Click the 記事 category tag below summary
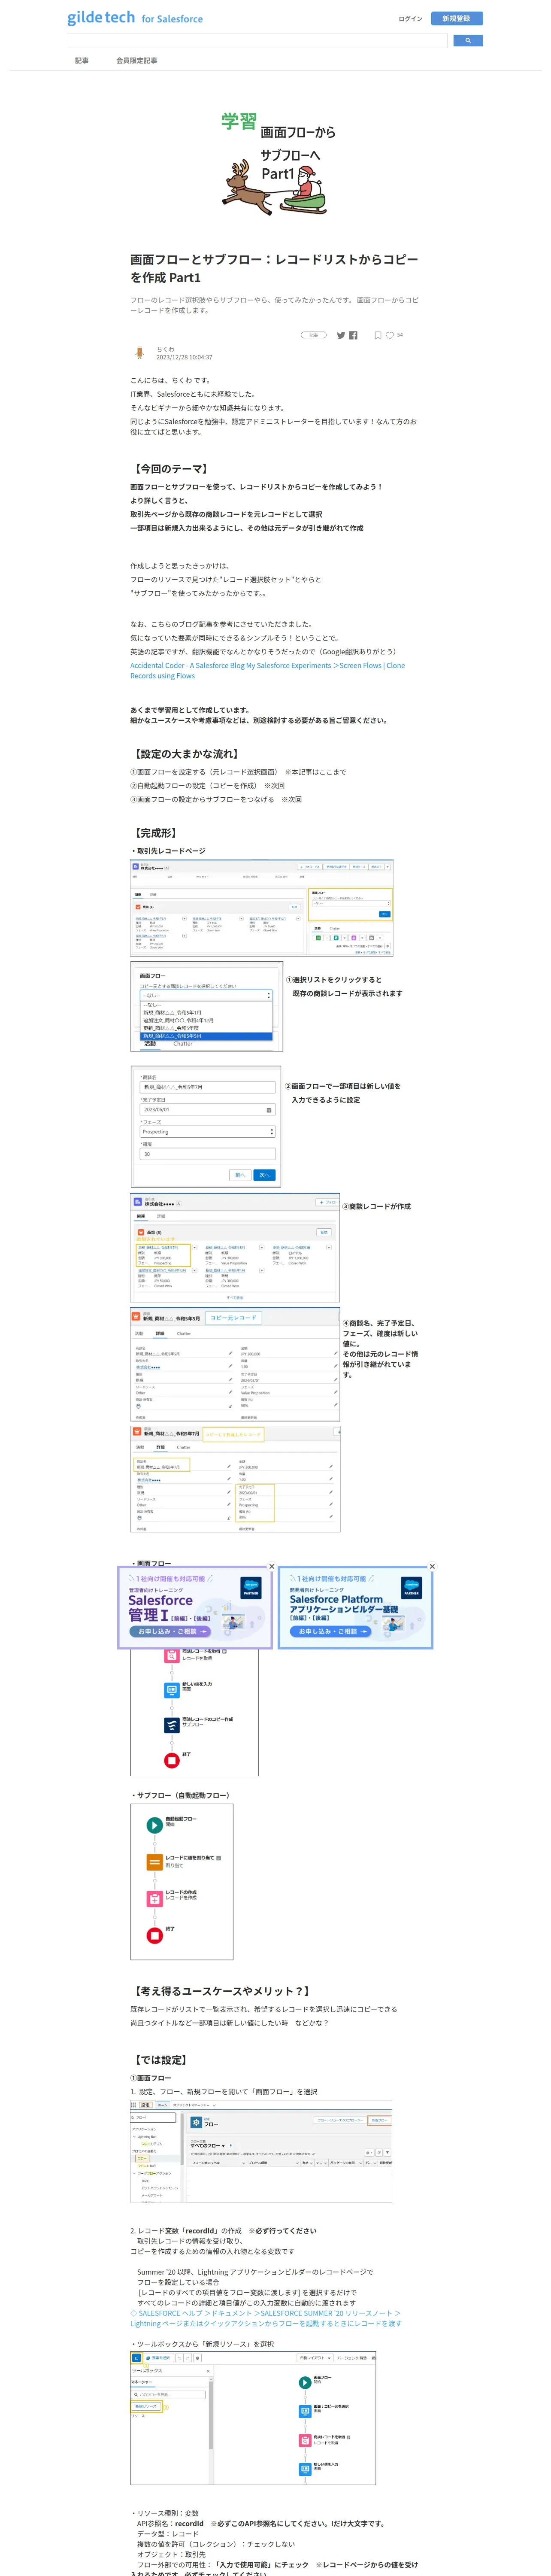The image size is (551, 2576). (x=313, y=335)
